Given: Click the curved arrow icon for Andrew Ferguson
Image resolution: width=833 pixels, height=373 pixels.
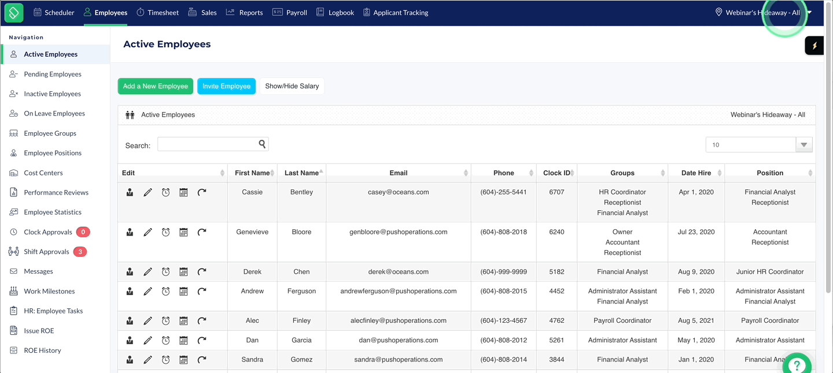Looking at the screenshot, I should tap(201, 292).
